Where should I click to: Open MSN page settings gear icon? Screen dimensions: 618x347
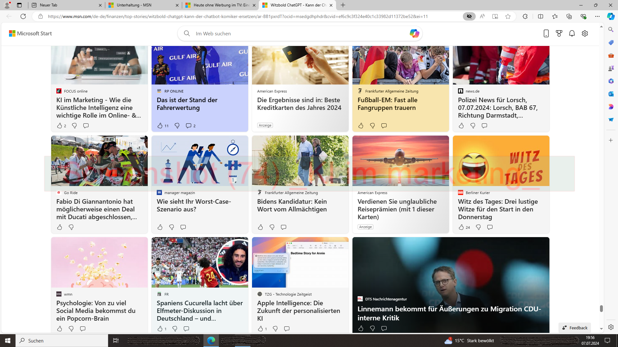point(585,33)
